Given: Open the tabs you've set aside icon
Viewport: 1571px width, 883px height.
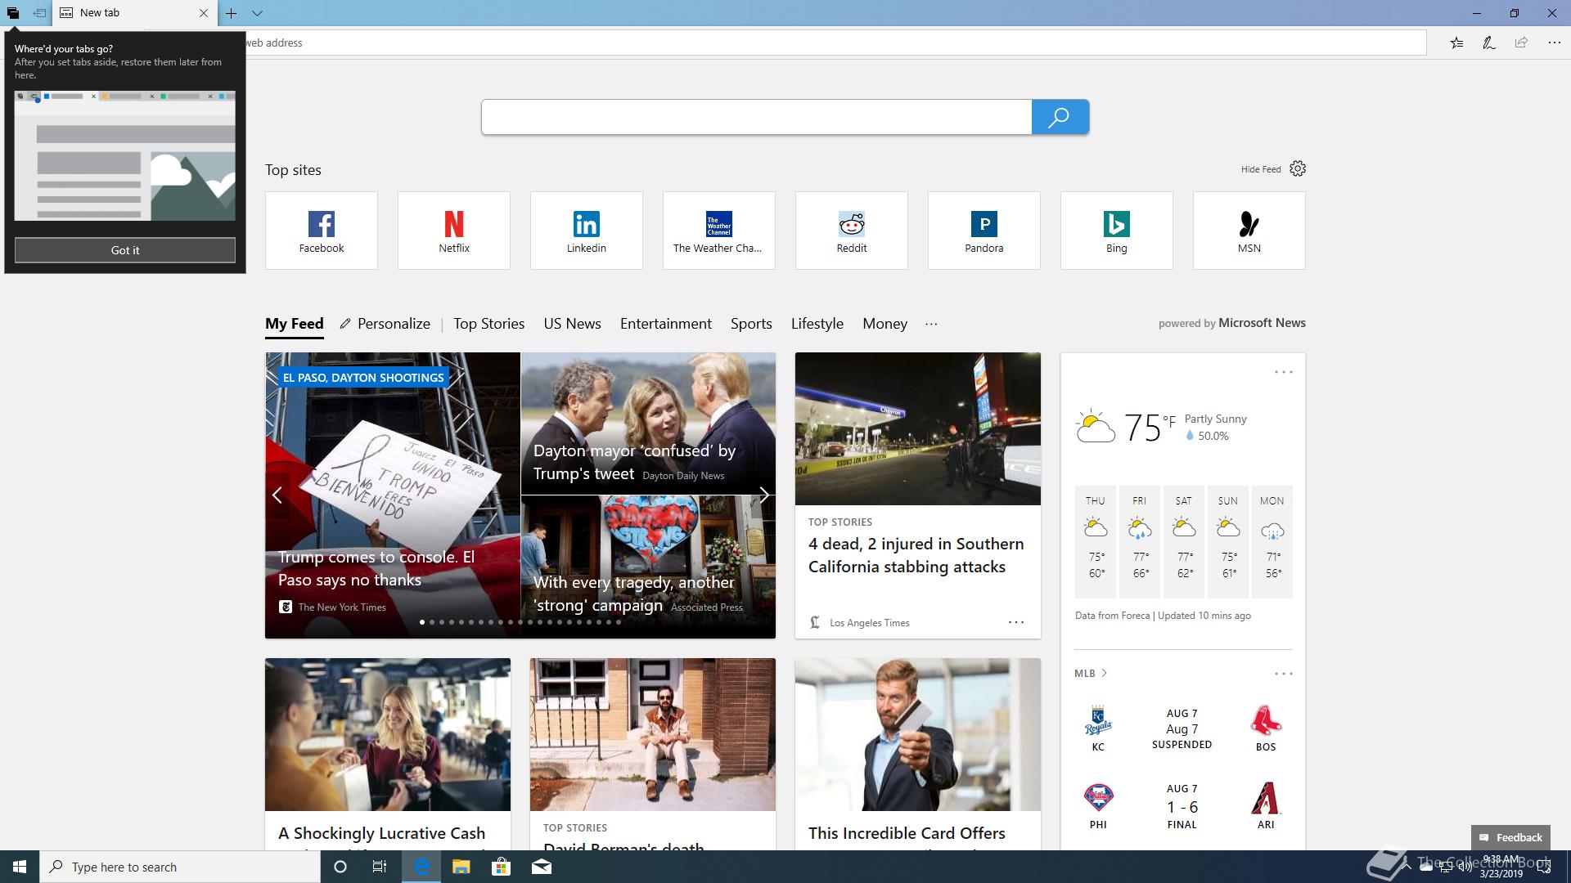Looking at the screenshot, I should pos(13,13).
